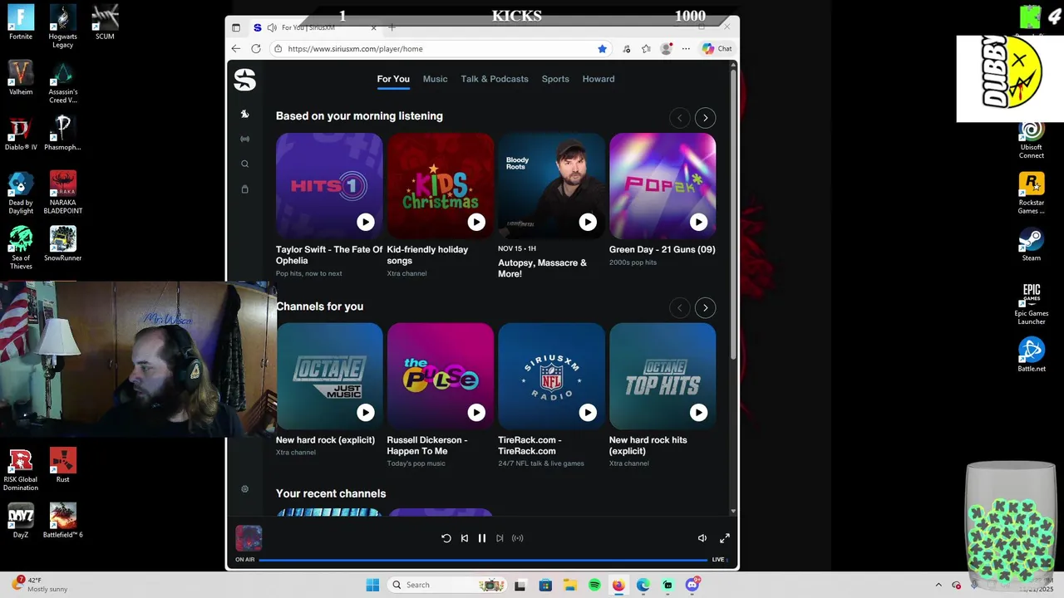
Task: Click the playback progress bar
Action: point(483,560)
